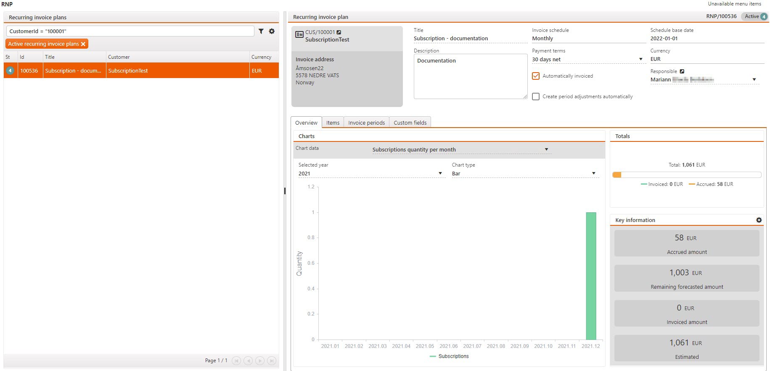Click the filter funnel icon
The width and height of the screenshot is (770, 371).
[x=261, y=31]
